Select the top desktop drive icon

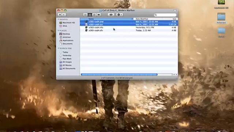[221, 2]
